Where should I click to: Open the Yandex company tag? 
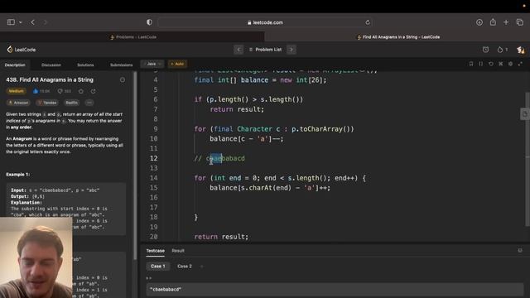(x=47, y=103)
